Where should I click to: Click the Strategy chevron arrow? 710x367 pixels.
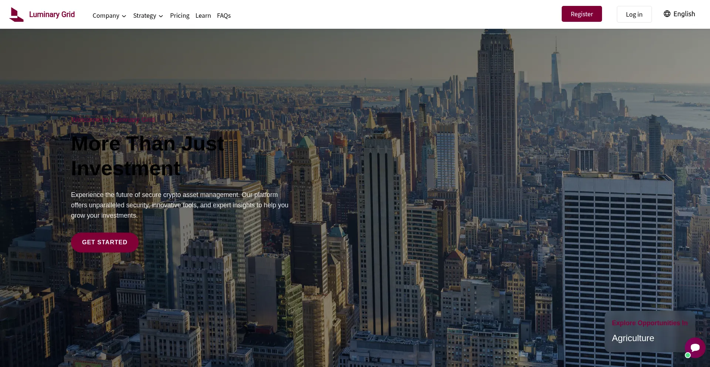pos(161,16)
